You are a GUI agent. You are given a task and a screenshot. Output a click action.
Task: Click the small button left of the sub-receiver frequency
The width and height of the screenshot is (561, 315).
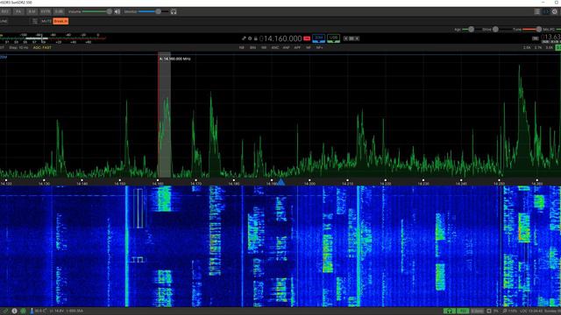536,38
